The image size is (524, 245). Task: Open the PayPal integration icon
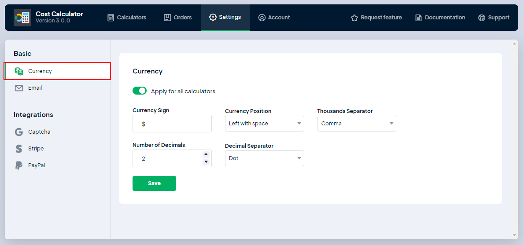tap(19, 165)
